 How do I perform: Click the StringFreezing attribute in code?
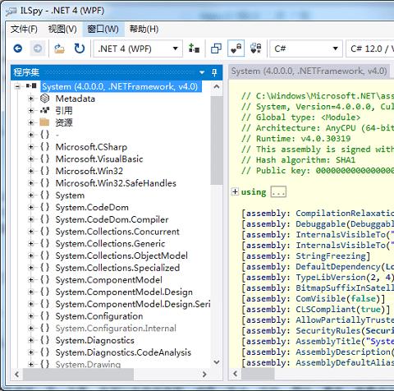pos(331,256)
